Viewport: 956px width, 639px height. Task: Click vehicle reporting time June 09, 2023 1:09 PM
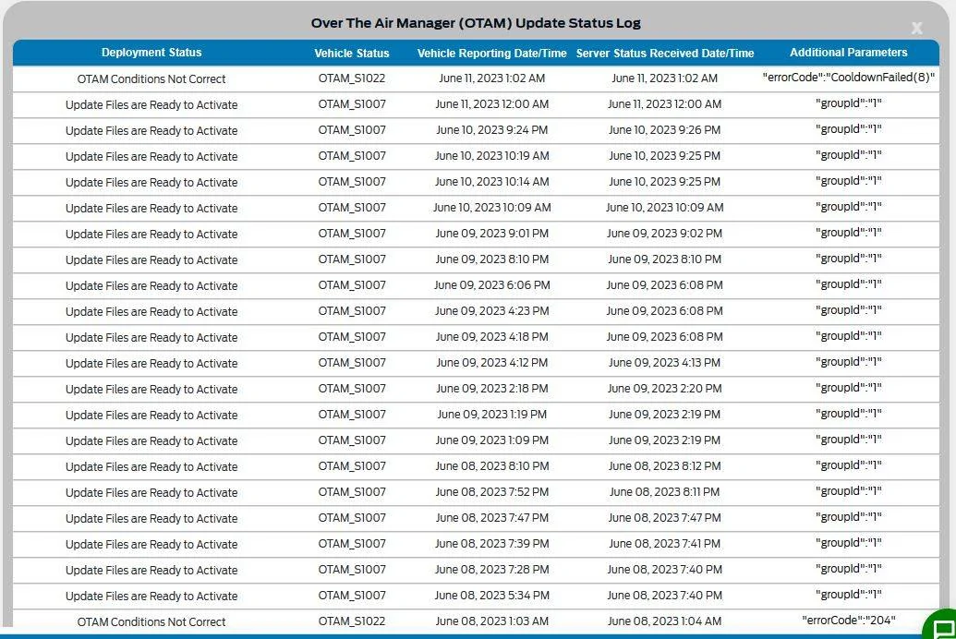492,440
